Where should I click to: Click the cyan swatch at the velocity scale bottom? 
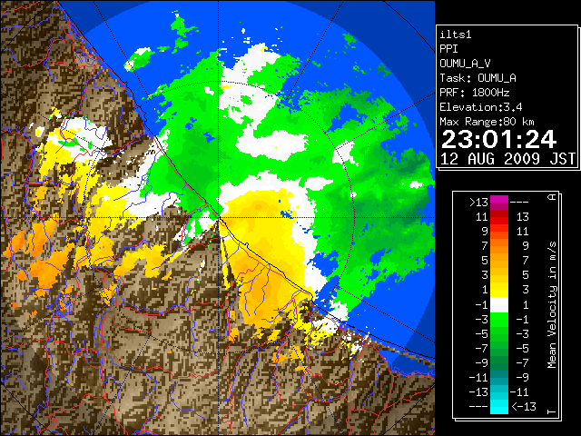click(499, 407)
